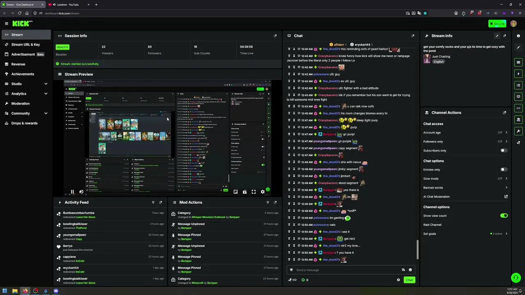Filter the Activity Feed
Viewport: 525px width, 295px height.
pos(153,202)
